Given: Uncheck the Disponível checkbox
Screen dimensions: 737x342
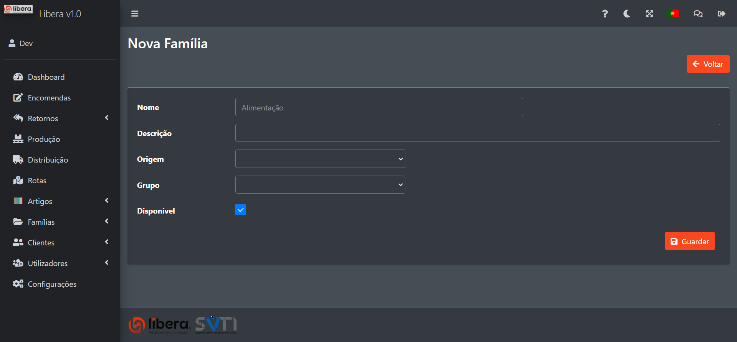Looking at the screenshot, I should (x=241, y=210).
